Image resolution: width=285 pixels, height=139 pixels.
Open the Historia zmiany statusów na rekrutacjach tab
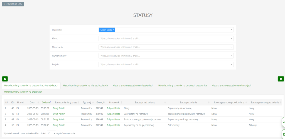click(x=231, y=85)
